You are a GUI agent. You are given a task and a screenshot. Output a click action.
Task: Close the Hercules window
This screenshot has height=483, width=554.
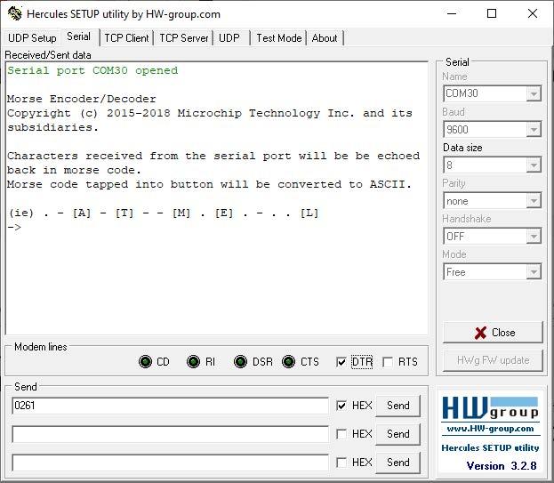(x=533, y=13)
